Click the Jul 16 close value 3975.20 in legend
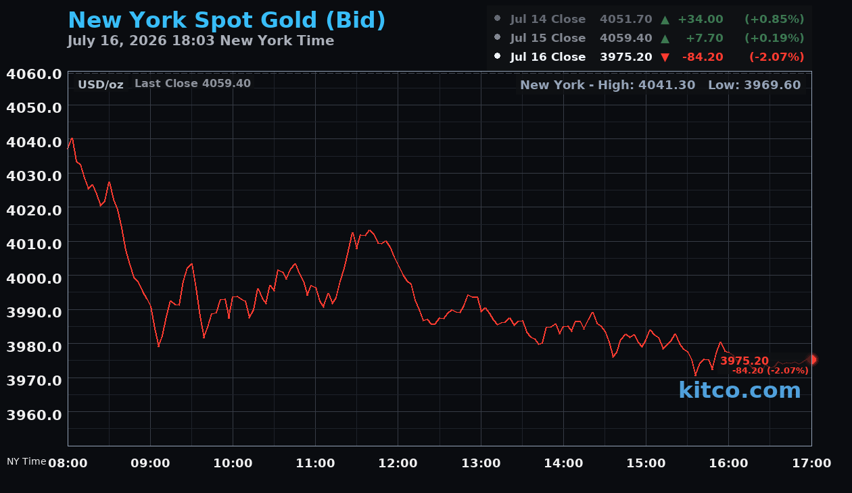This screenshot has height=493, width=852. 625,57
